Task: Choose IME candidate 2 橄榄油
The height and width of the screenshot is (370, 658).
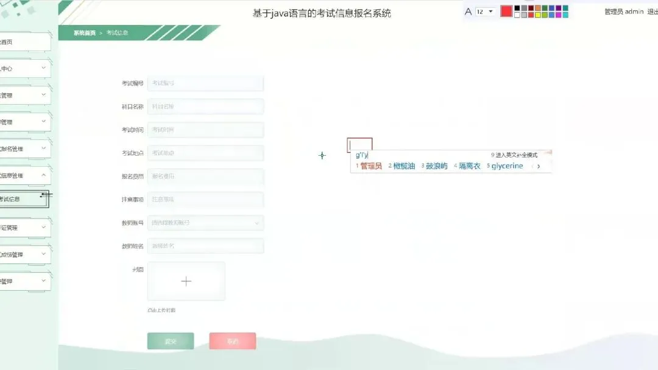Action: coord(402,166)
